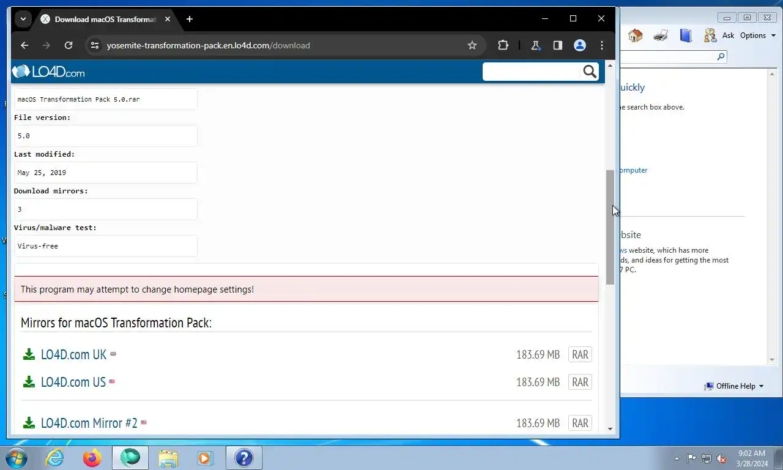783x470 pixels.
Task: Open a new Chrome tab
Action: click(190, 19)
